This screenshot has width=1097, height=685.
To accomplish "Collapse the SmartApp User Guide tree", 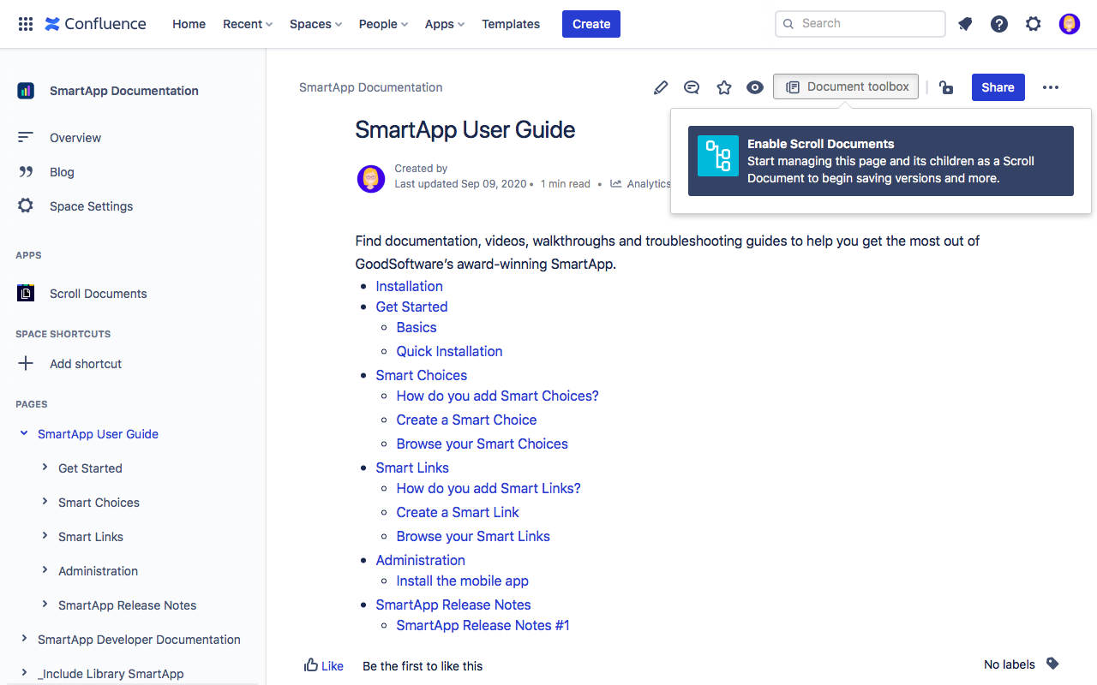I will click(x=24, y=433).
